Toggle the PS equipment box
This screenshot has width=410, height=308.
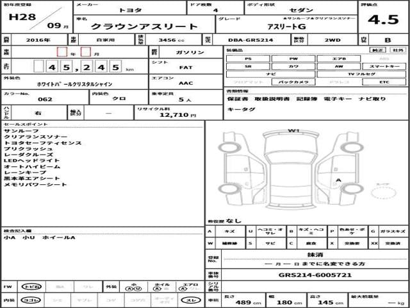coord(248,58)
